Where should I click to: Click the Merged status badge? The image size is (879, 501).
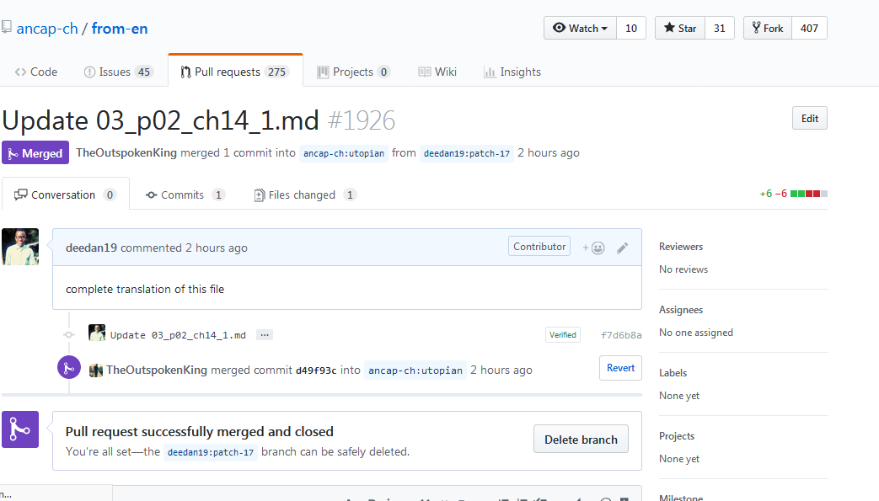(x=35, y=153)
